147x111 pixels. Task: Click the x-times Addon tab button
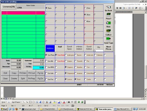(79, 48)
